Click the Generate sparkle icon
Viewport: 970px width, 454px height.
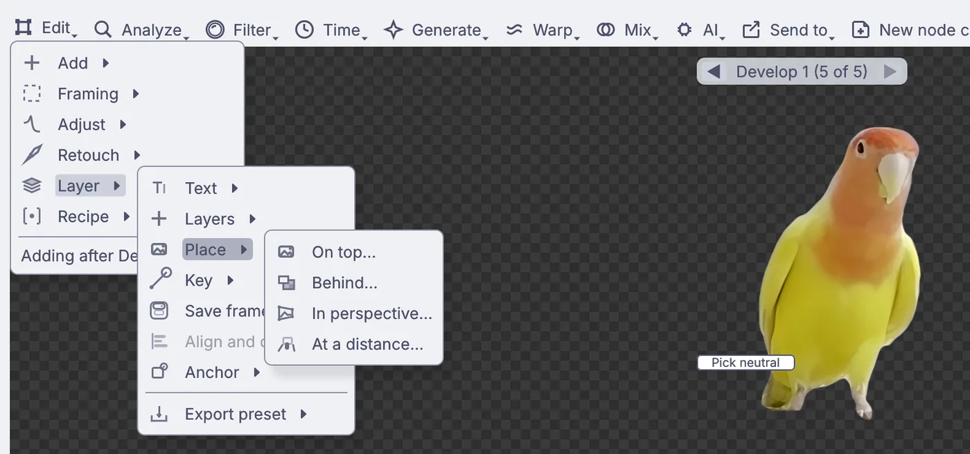click(394, 30)
